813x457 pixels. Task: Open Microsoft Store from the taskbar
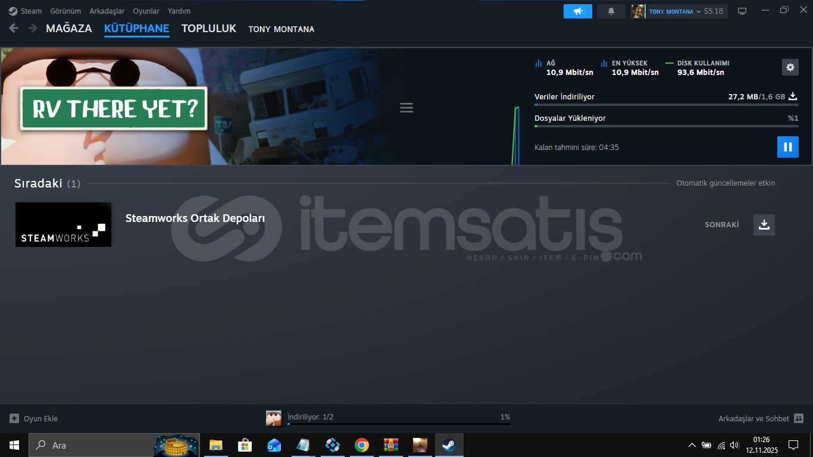tap(245, 445)
